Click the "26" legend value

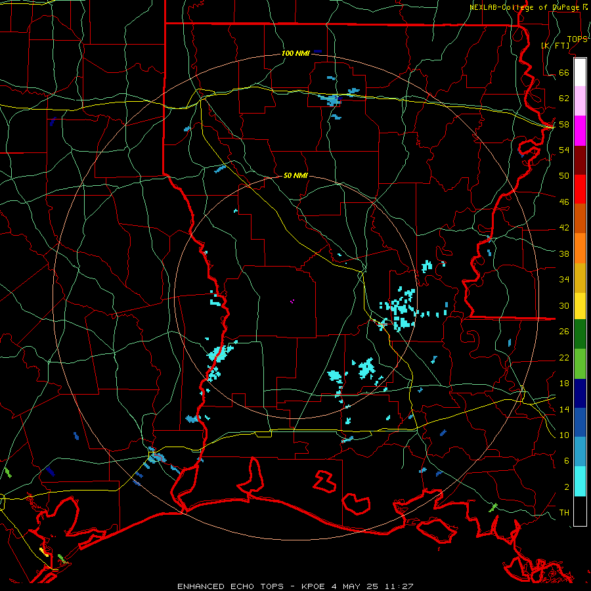(564, 332)
